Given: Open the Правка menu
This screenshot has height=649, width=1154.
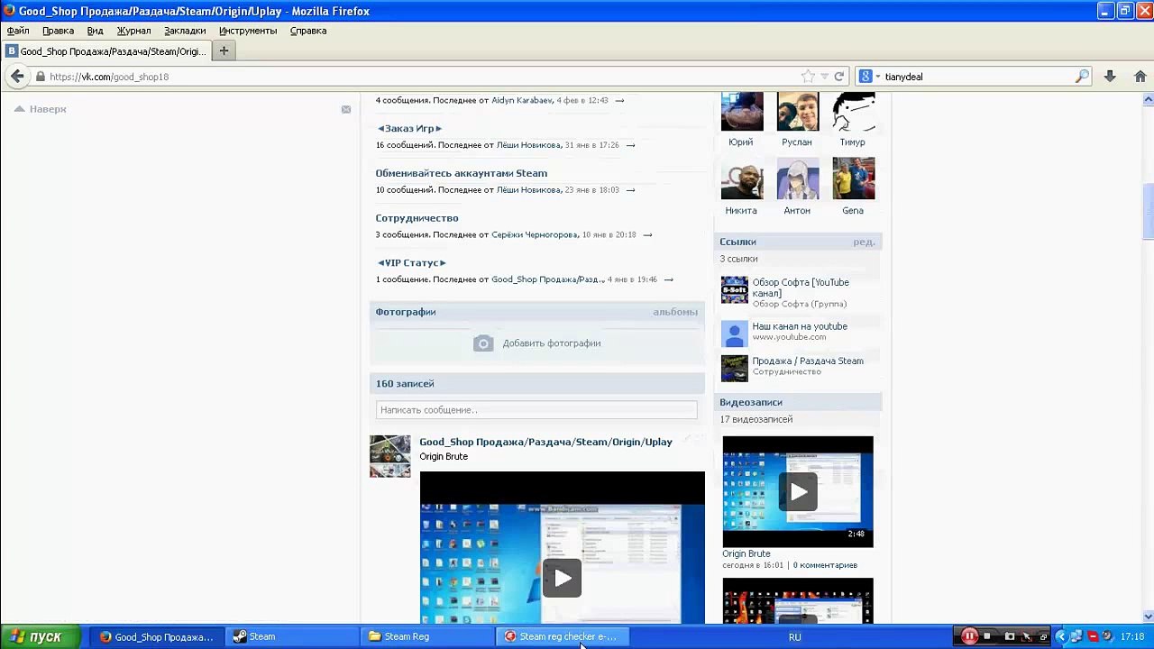Looking at the screenshot, I should point(58,31).
